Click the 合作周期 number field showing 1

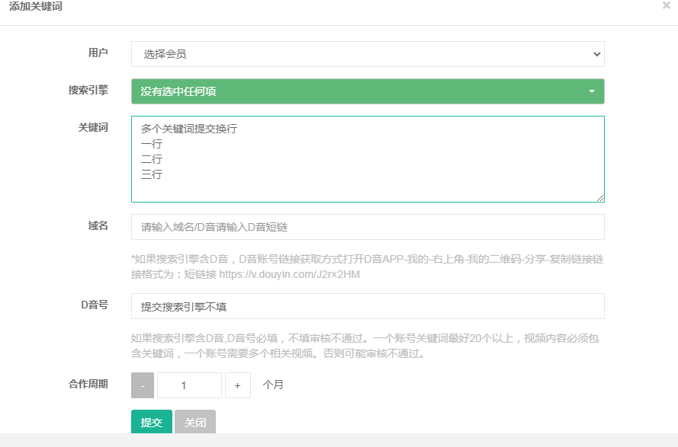pyautogui.click(x=189, y=385)
